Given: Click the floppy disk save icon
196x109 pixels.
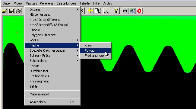Looking at the screenshot, I should point(11,11).
